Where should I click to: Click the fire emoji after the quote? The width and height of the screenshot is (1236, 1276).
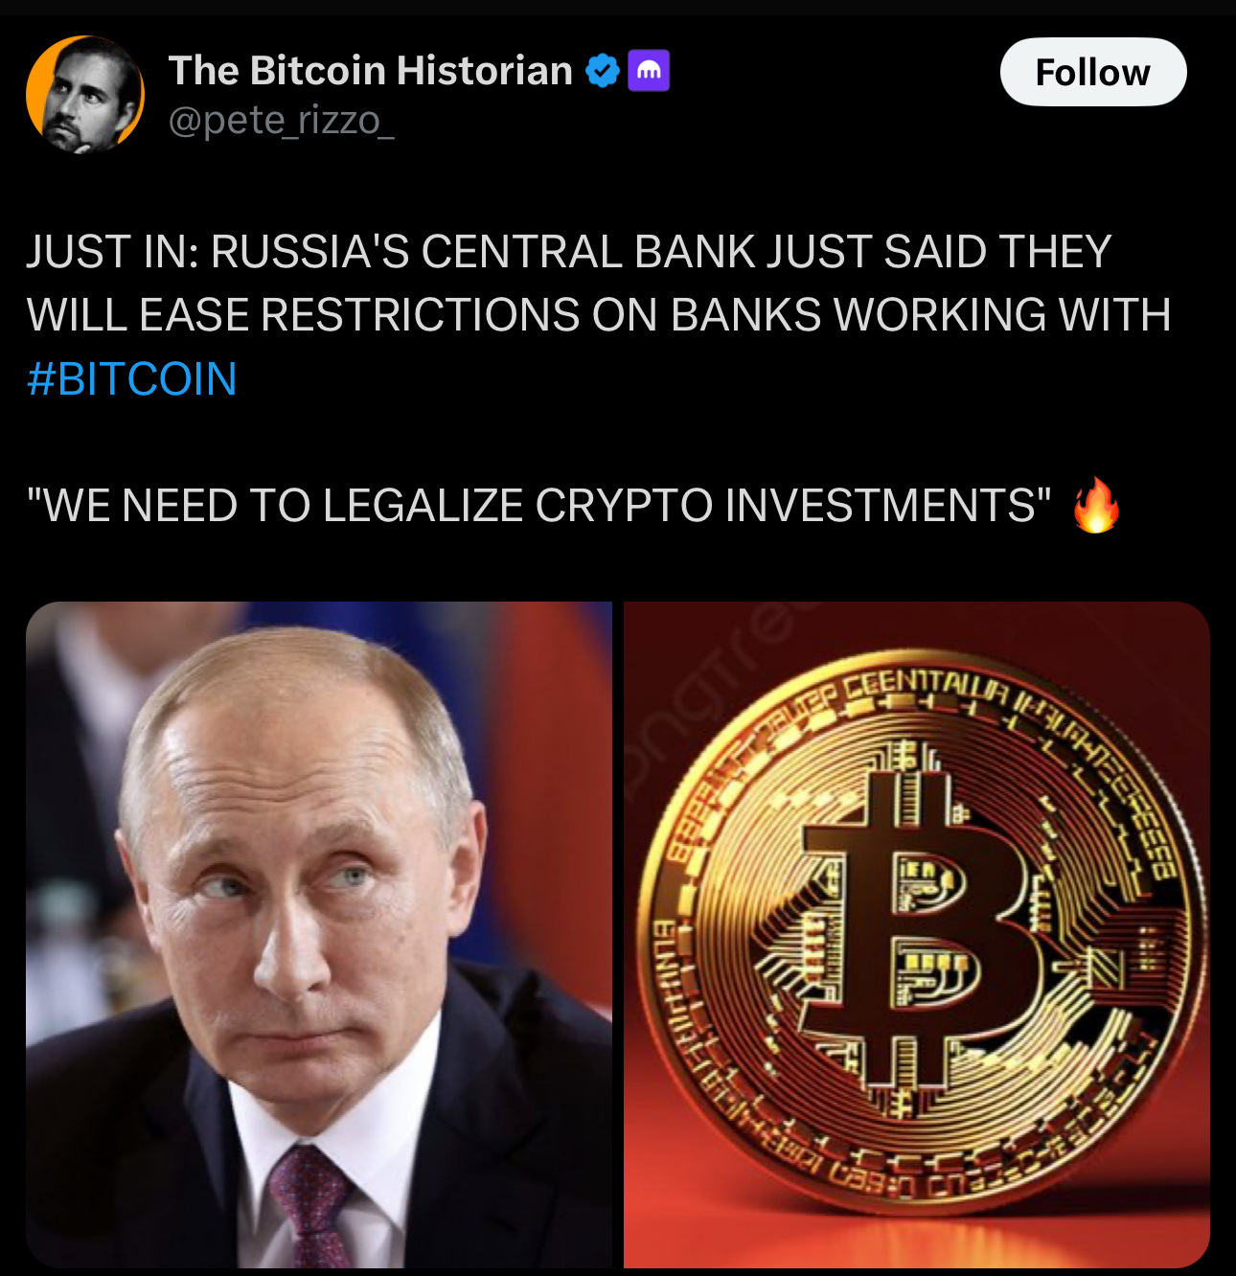pyautogui.click(x=1096, y=505)
